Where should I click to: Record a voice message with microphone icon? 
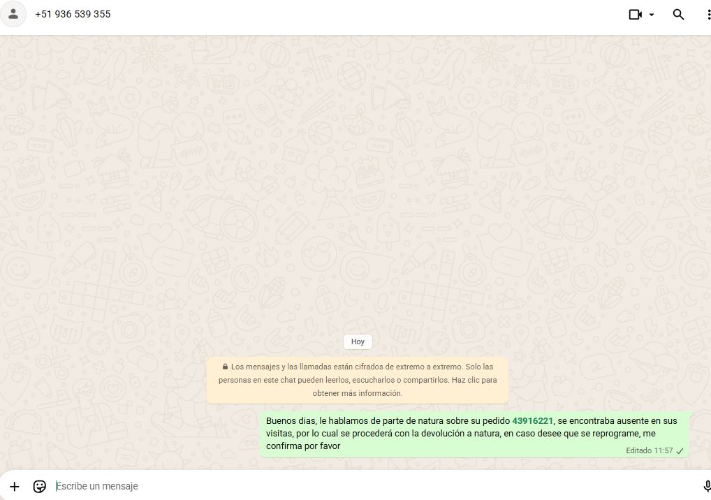[706, 486]
